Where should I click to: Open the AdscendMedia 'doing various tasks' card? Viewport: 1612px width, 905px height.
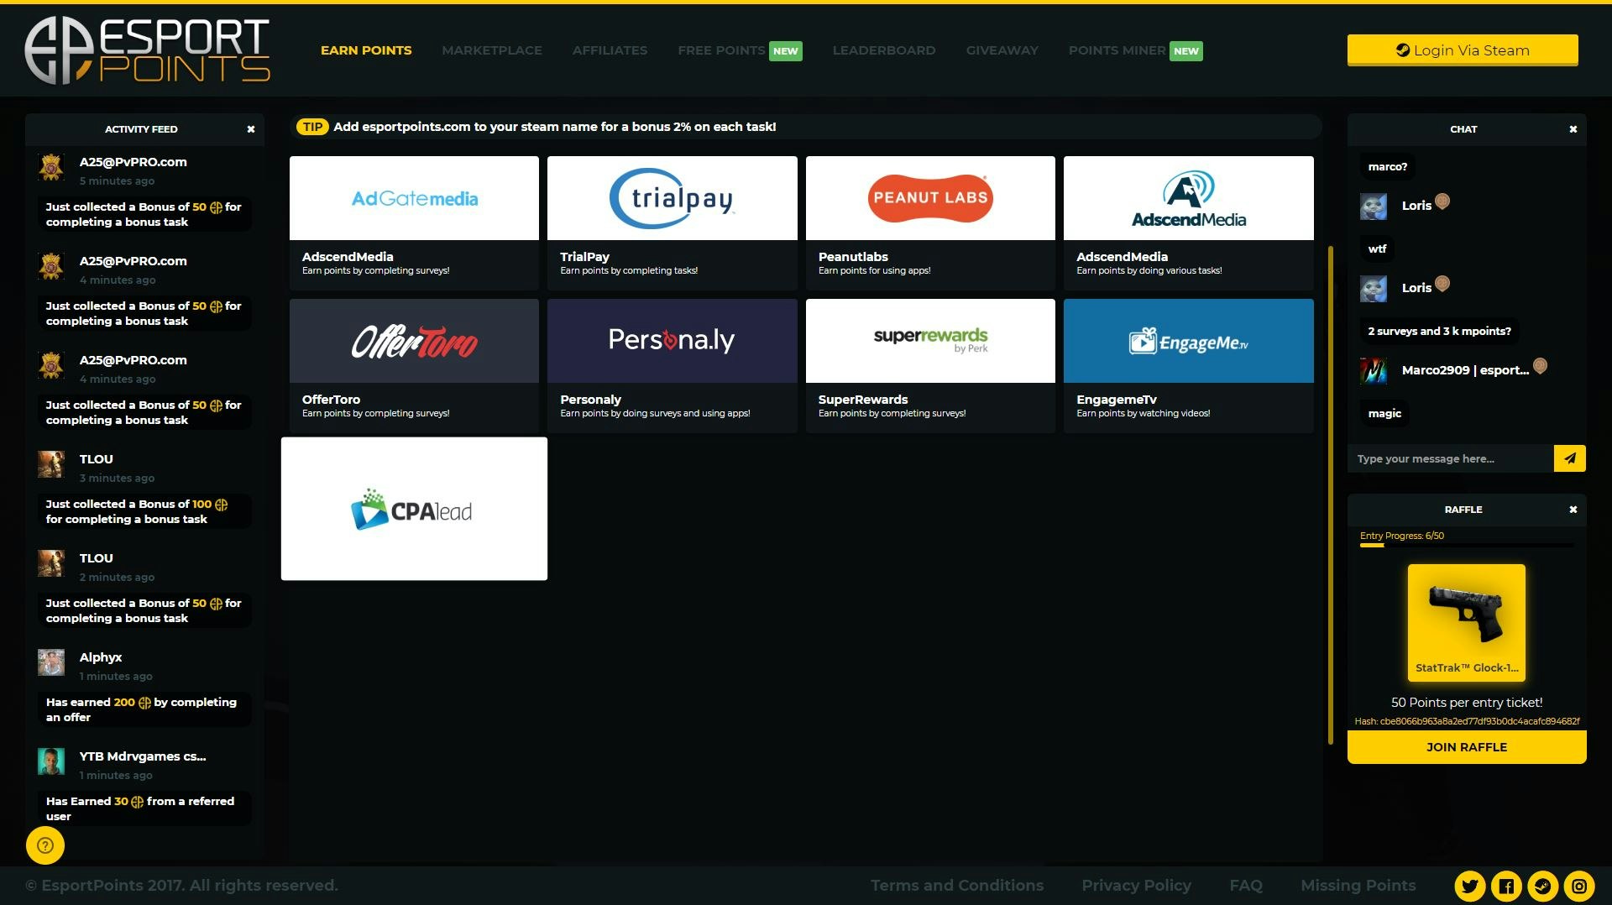[x=1188, y=222]
